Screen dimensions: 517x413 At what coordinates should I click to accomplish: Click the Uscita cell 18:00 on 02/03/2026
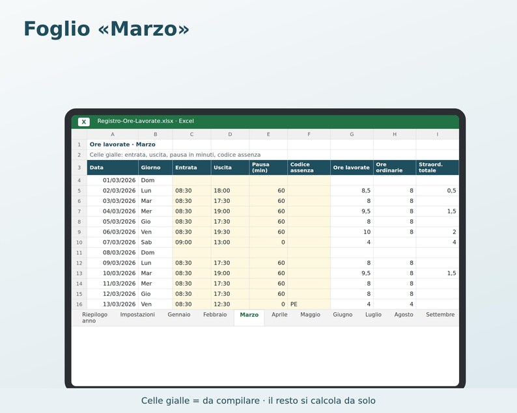(x=230, y=191)
